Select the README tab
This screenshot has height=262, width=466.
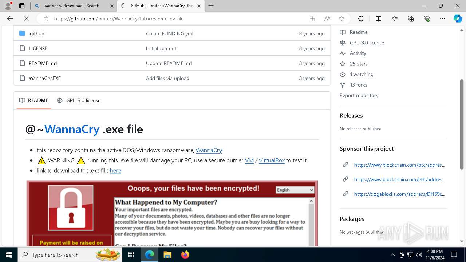[x=34, y=100]
